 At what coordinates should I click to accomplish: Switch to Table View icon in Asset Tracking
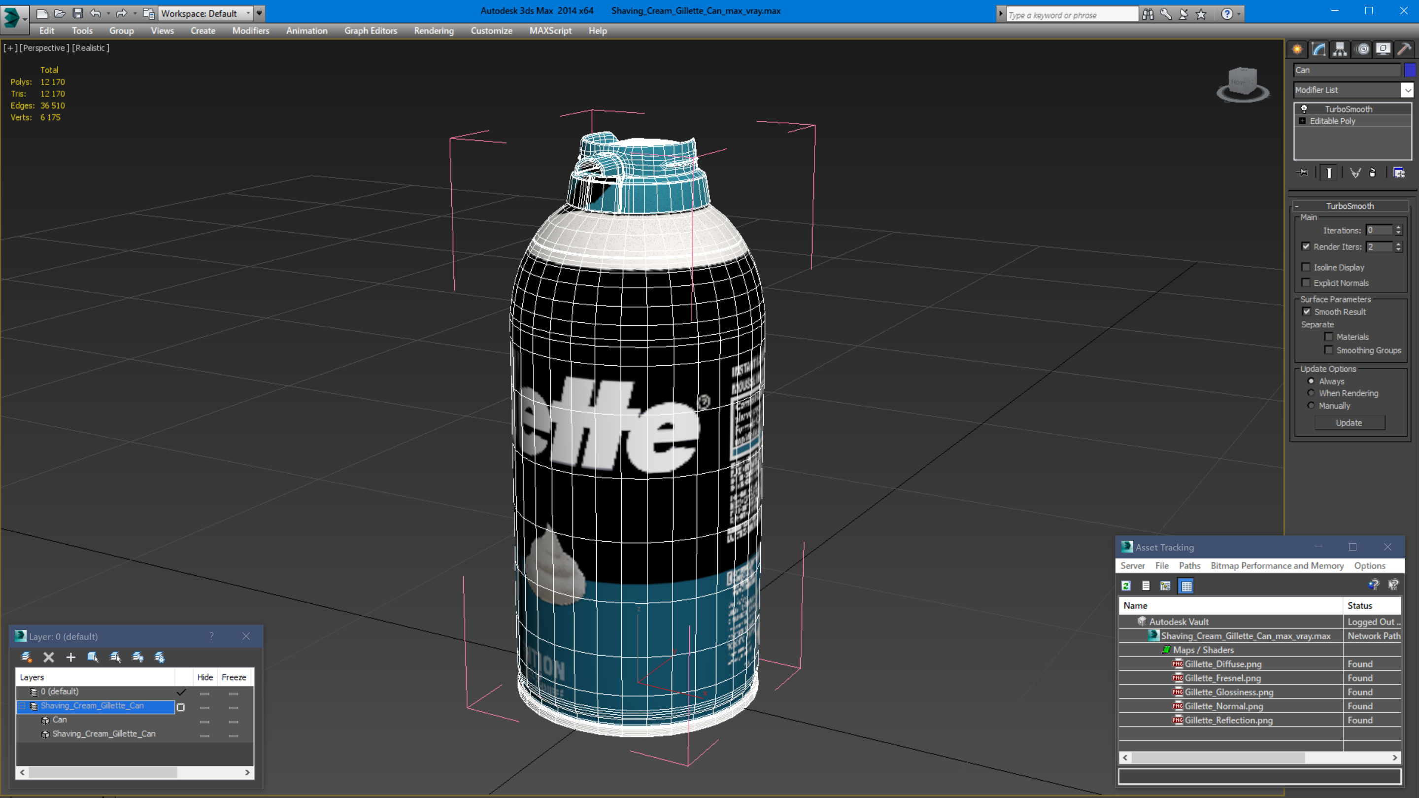(x=1186, y=586)
